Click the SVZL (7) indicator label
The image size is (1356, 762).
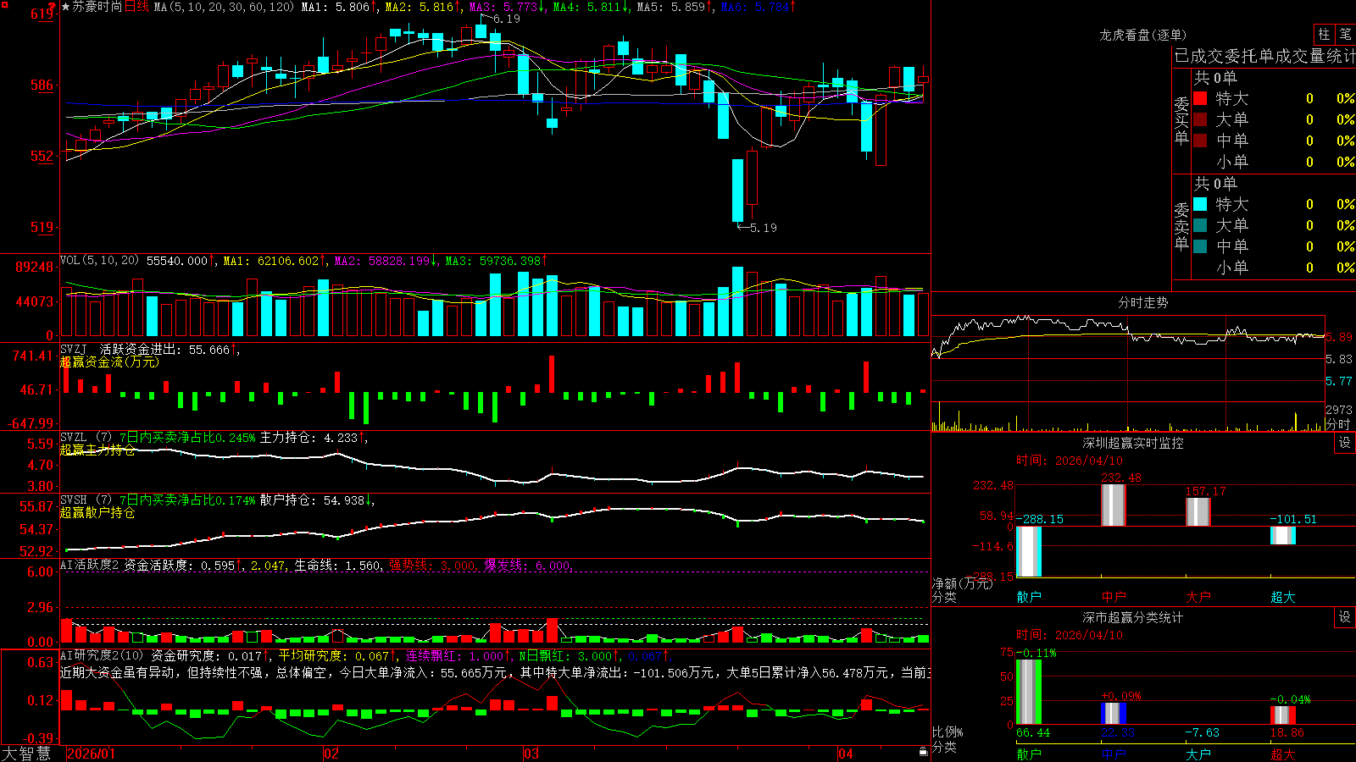coord(86,438)
